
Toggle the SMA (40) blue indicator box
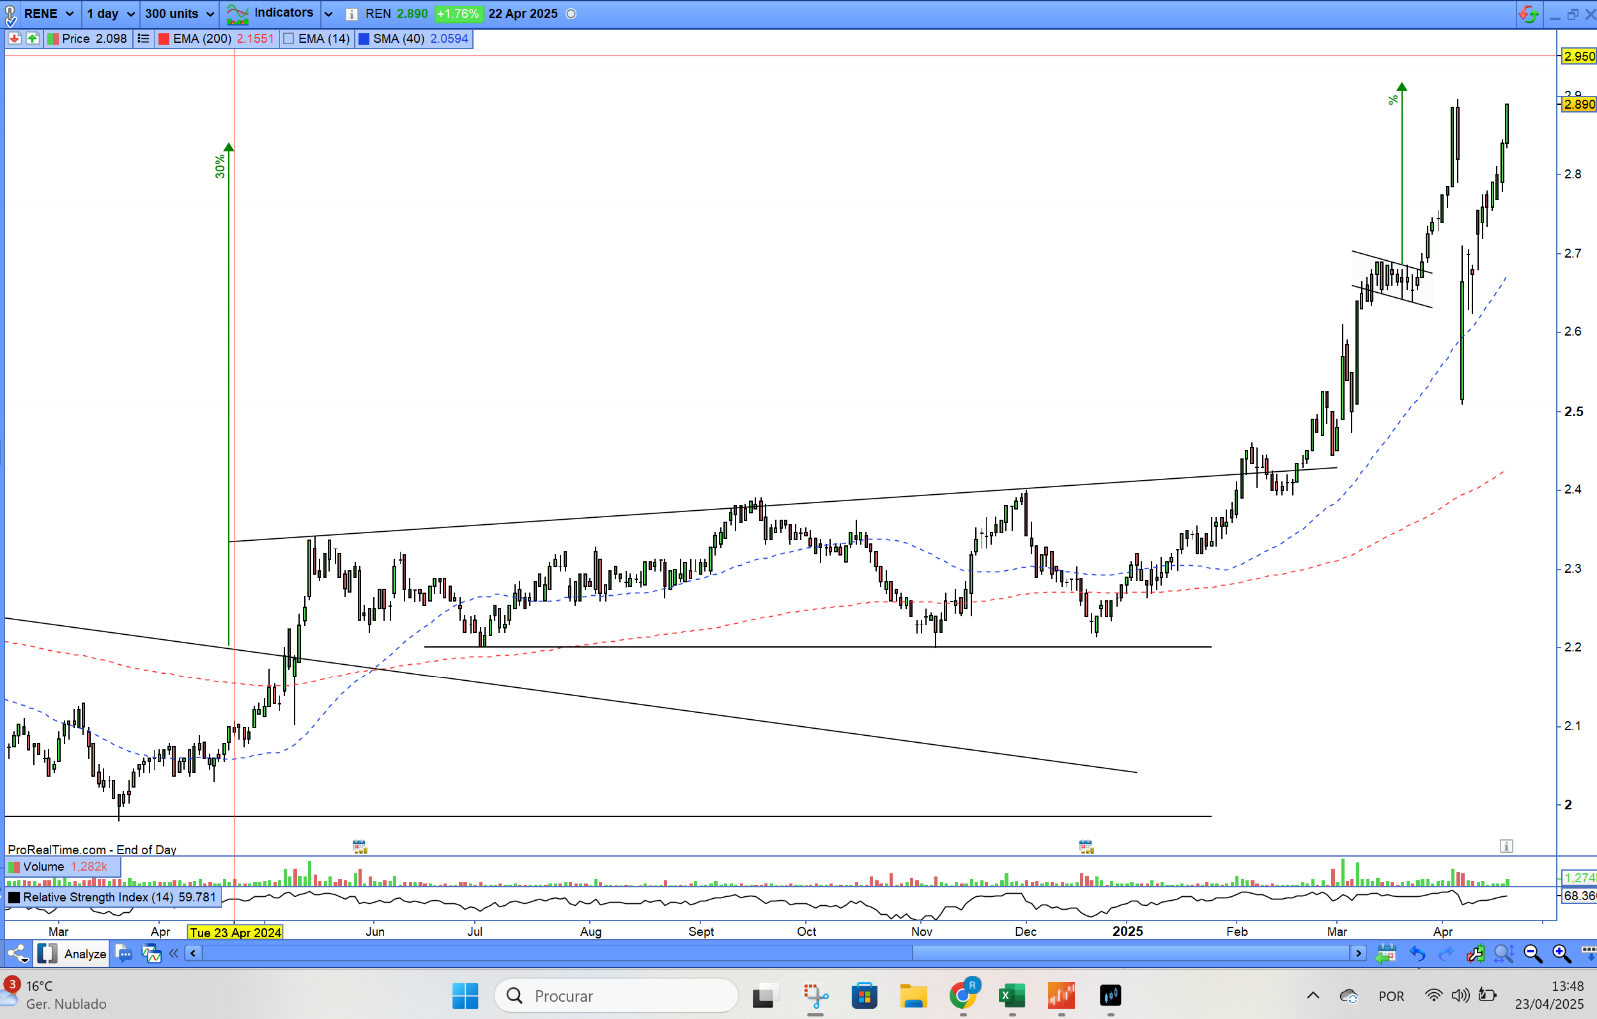coord(364,39)
